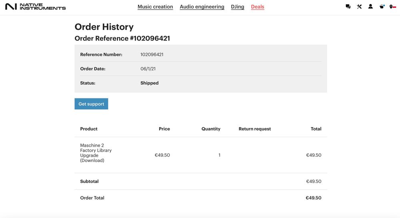The width and height of the screenshot is (400, 218).
Task: Open DJing menu
Action: [x=238, y=7]
